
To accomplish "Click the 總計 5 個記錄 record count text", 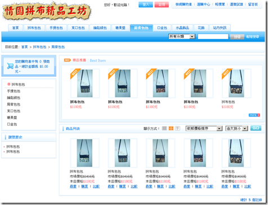I will 251,200.
